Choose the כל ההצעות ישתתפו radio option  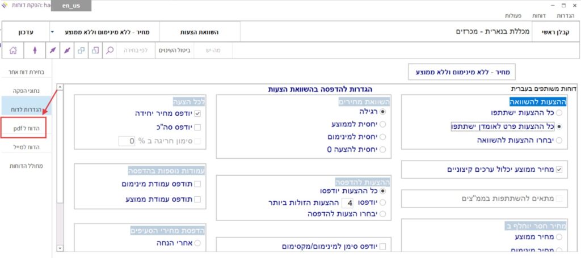point(559,113)
